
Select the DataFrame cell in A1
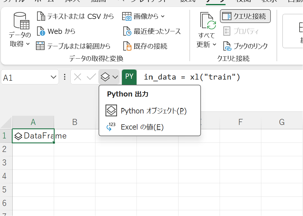pos(33,136)
